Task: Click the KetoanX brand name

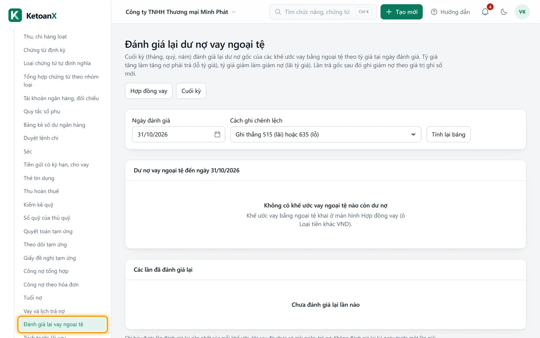Action: click(42, 16)
